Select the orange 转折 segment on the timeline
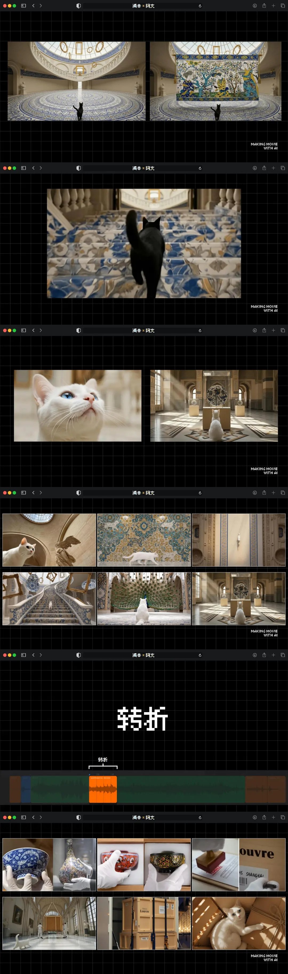This screenshot has width=288, height=974. 103,789
